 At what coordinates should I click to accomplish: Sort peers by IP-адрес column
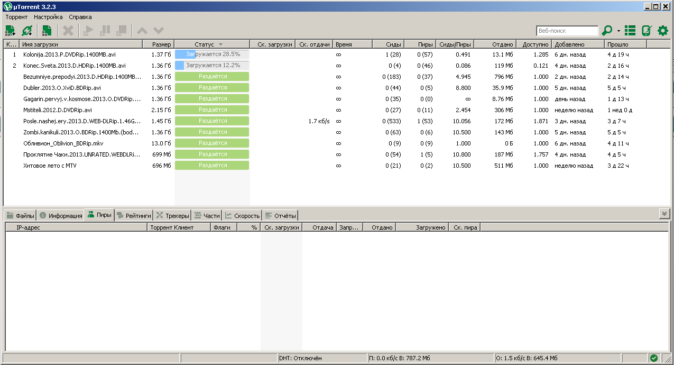tap(76, 227)
